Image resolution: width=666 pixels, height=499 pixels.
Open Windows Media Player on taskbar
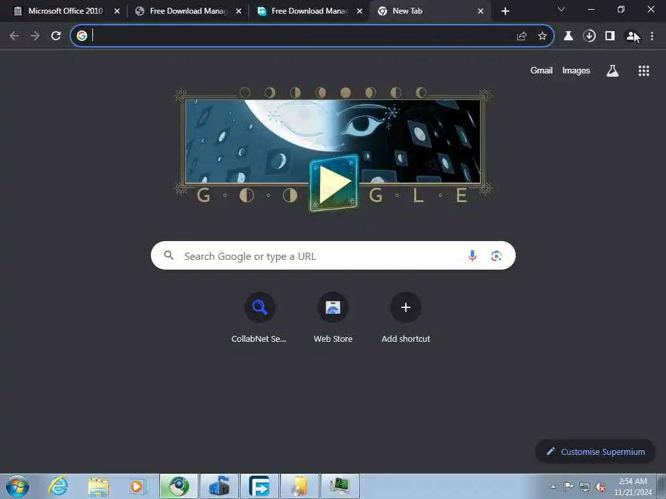pyautogui.click(x=137, y=486)
